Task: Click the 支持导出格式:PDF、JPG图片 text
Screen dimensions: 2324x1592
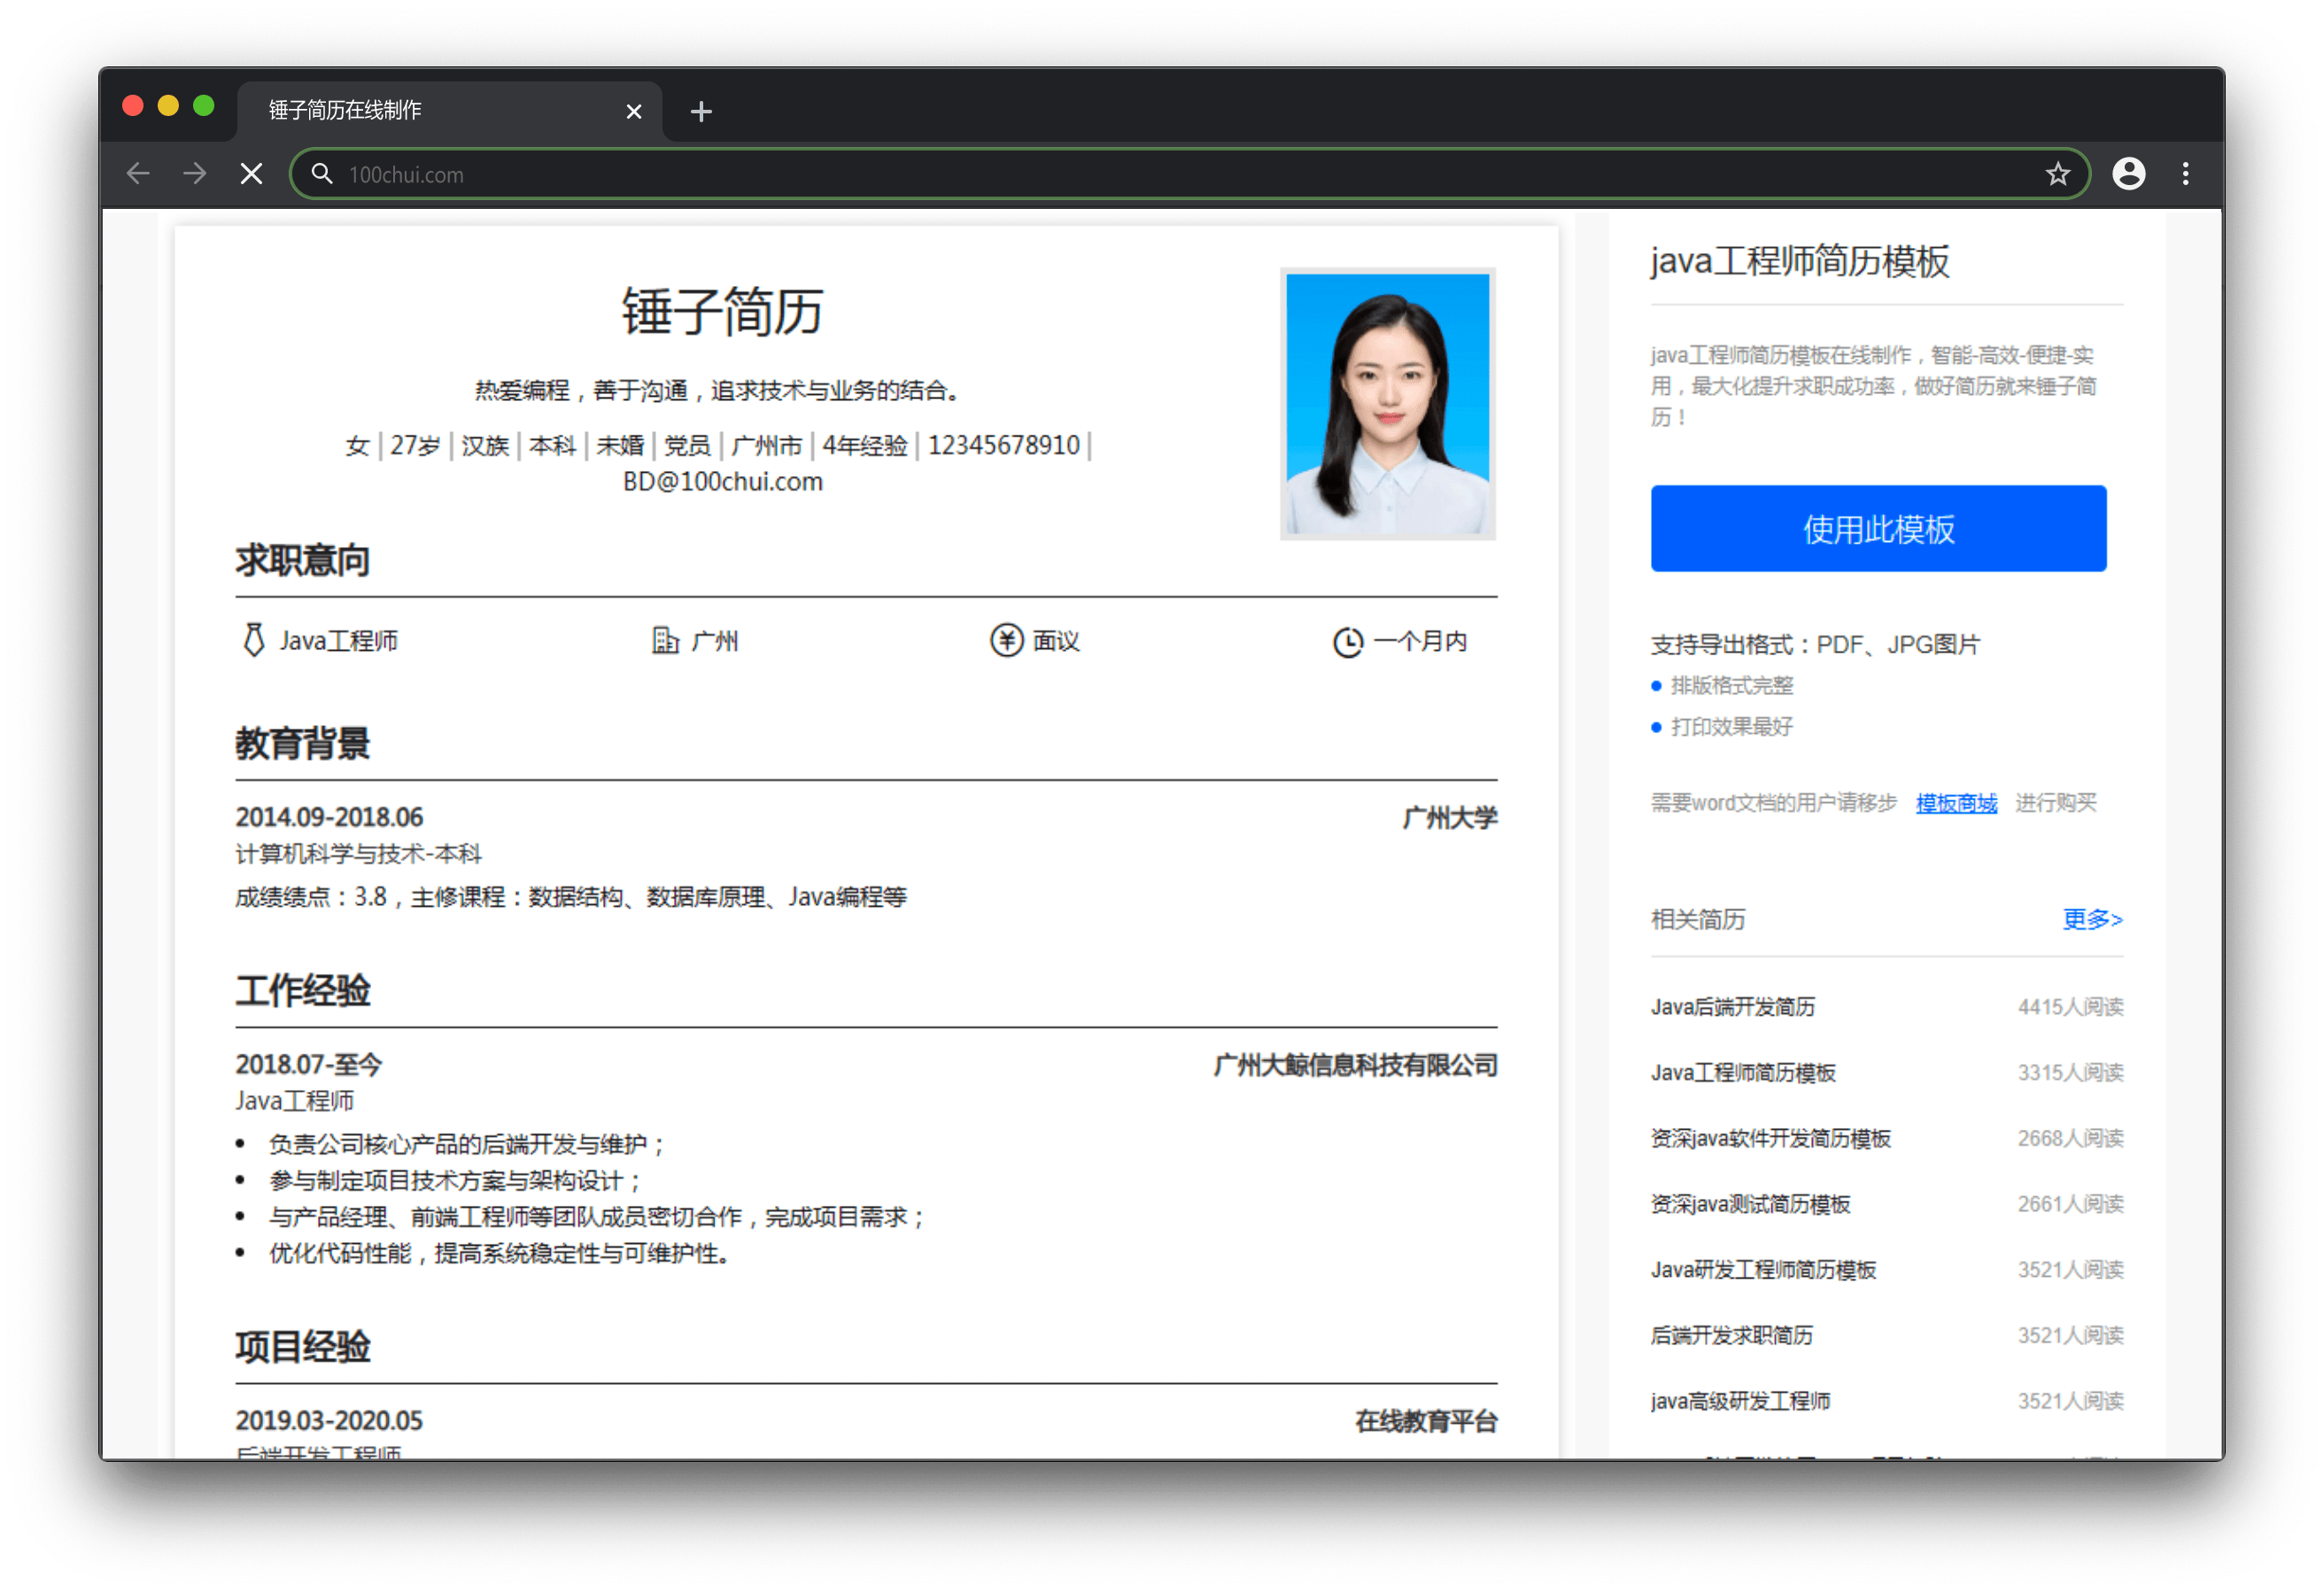Action: [x=1815, y=645]
